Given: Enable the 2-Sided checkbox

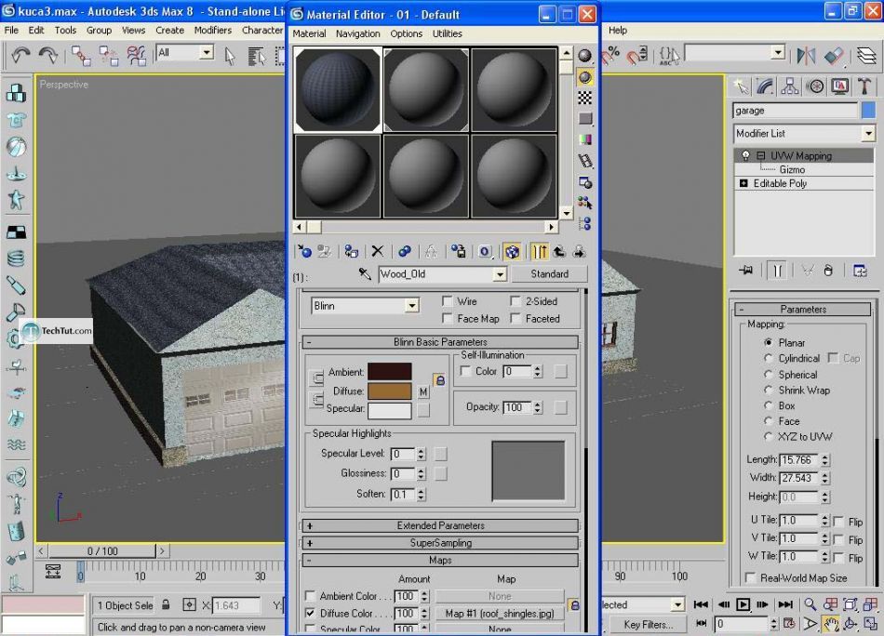Looking at the screenshot, I should [516, 301].
